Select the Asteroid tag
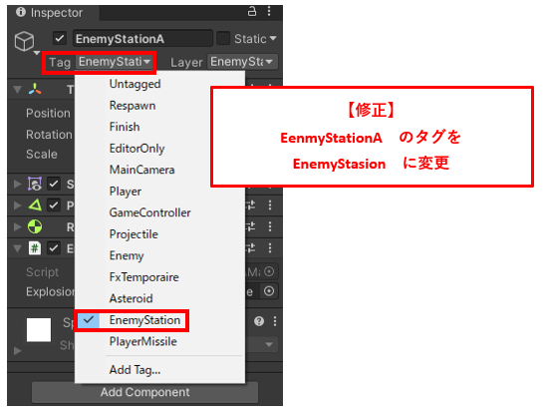 coord(159,298)
